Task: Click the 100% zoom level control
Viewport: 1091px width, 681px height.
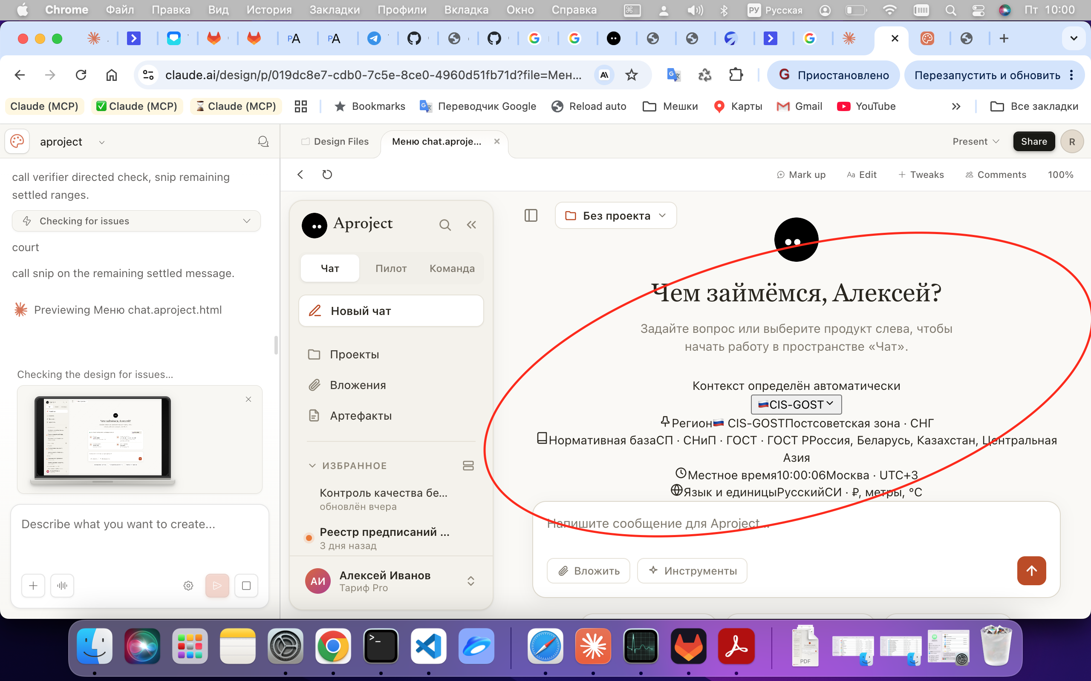Action: (1060, 175)
